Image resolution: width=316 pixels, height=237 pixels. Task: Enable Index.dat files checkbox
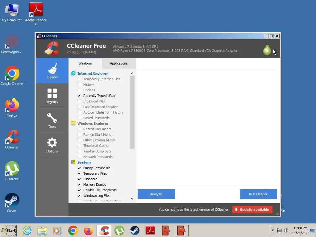79,101
